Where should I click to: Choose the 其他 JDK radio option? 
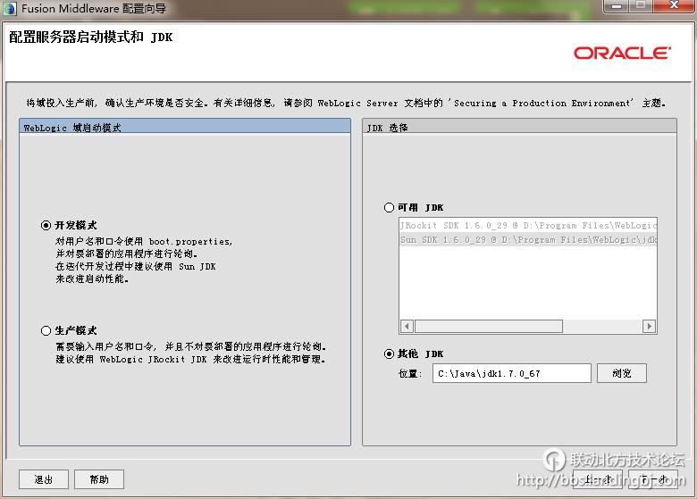tap(389, 353)
